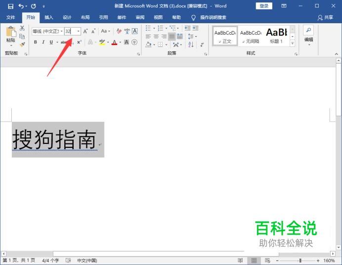This screenshot has height=265, width=342.
Task: Apply yellow text highlight color
Action: (x=102, y=42)
